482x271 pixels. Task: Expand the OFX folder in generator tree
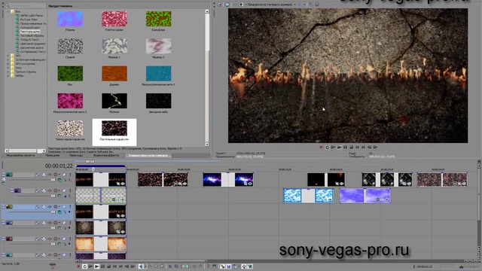[8, 56]
